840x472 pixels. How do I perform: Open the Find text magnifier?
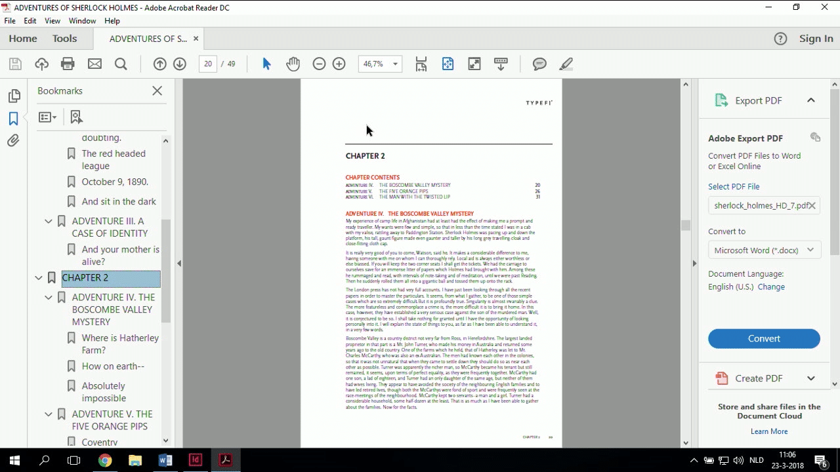tap(121, 64)
